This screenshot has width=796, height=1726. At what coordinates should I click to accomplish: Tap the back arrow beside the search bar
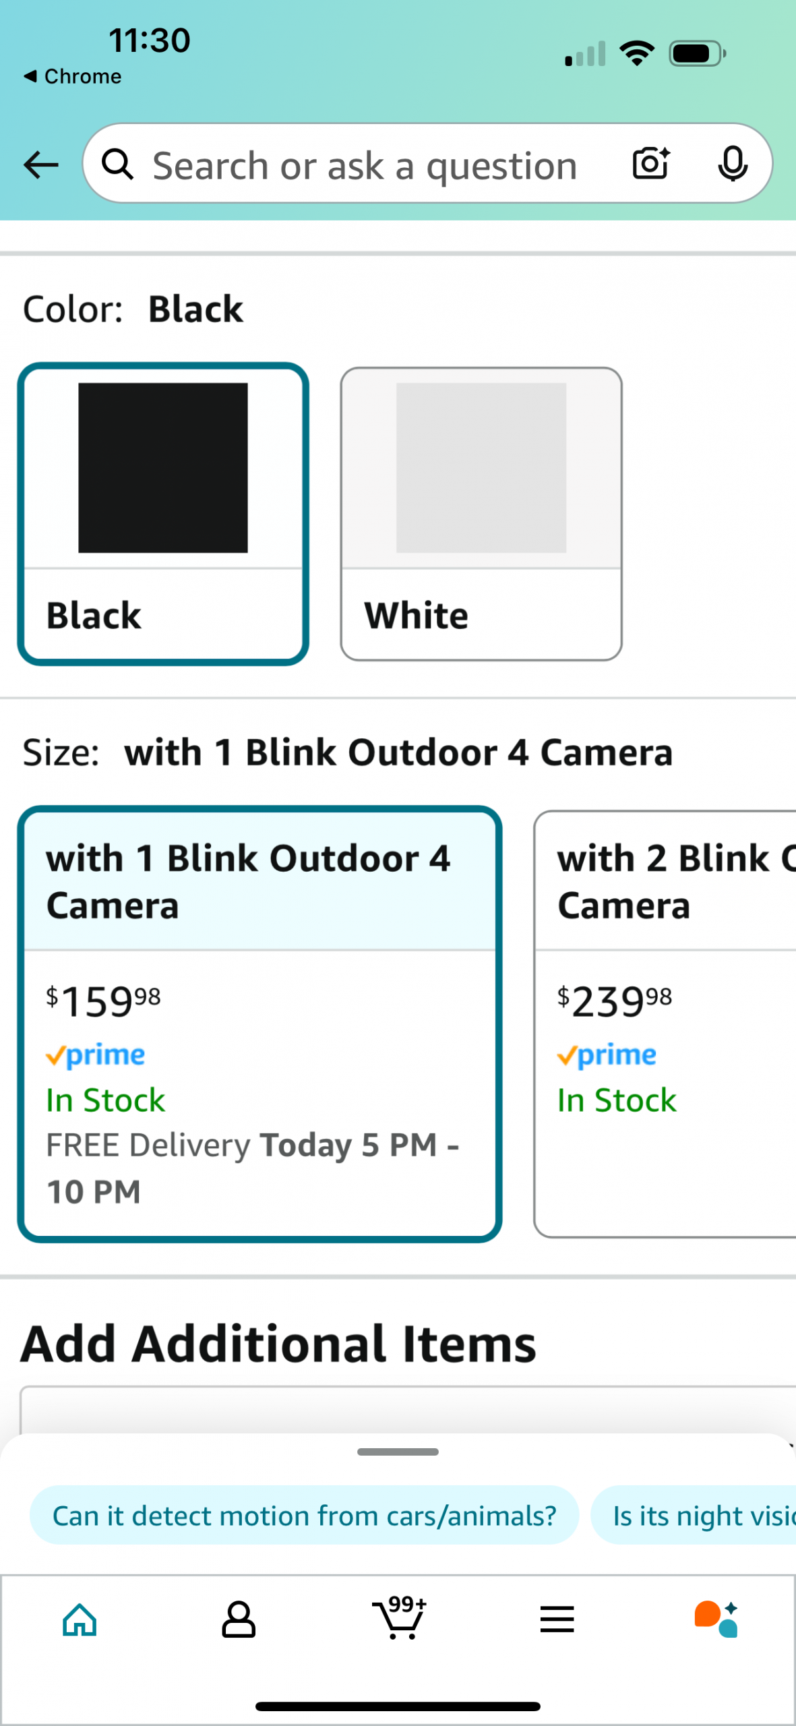coord(40,165)
